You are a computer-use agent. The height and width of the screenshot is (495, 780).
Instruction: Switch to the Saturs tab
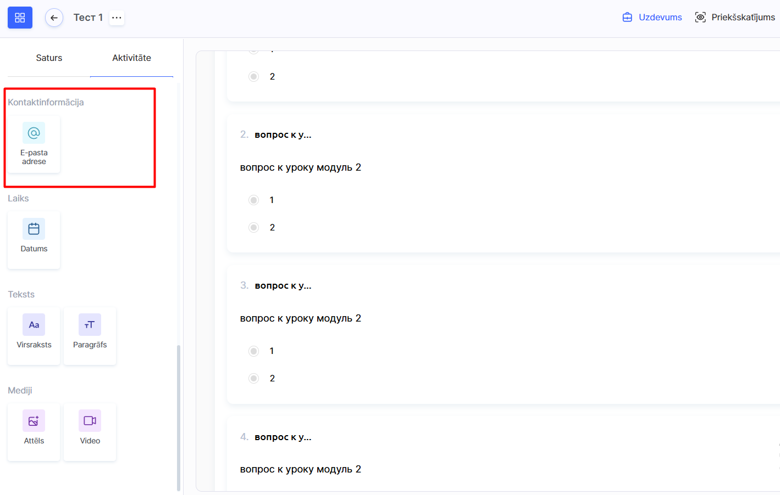pos(49,58)
